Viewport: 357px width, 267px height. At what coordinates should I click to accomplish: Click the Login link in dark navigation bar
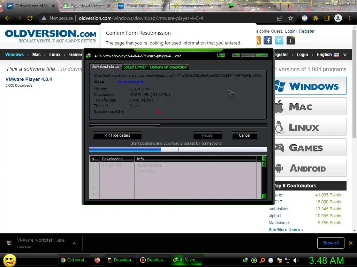[x=302, y=55]
